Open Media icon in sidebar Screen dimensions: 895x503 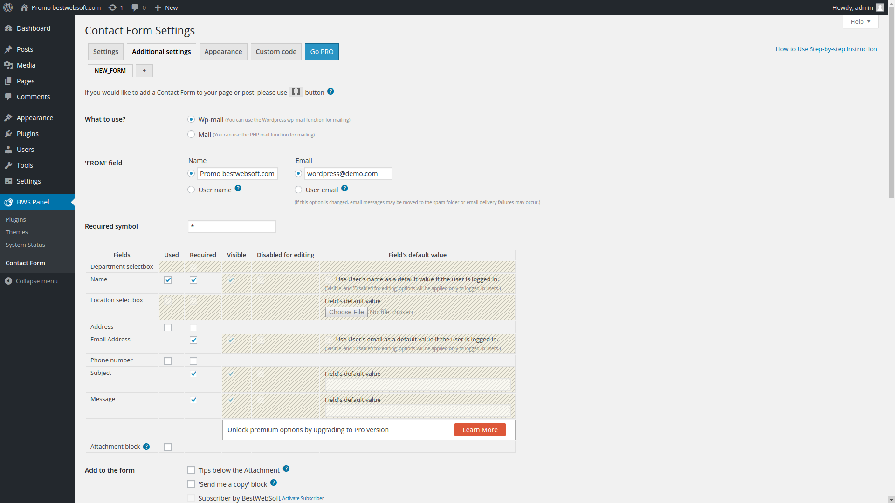tap(8, 65)
